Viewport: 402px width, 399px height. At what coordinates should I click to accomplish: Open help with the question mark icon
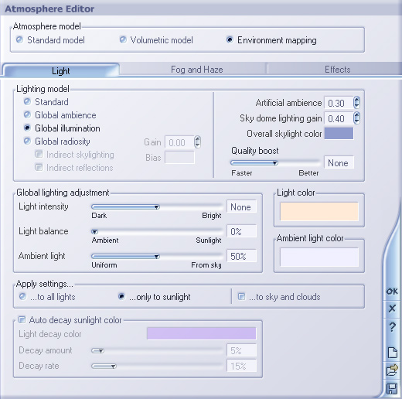[392, 327]
